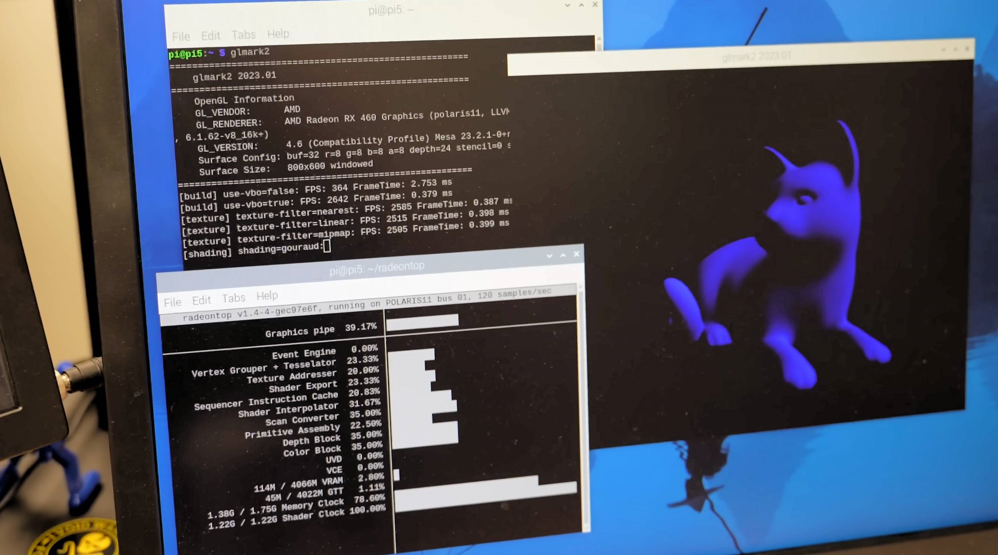This screenshot has height=555, width=998.
Task: Open File menu in radeontop terminal window
Action: 172,302
